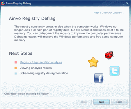131x109 pixels.
Task: Click the Next button
Action: coord(102,102)
